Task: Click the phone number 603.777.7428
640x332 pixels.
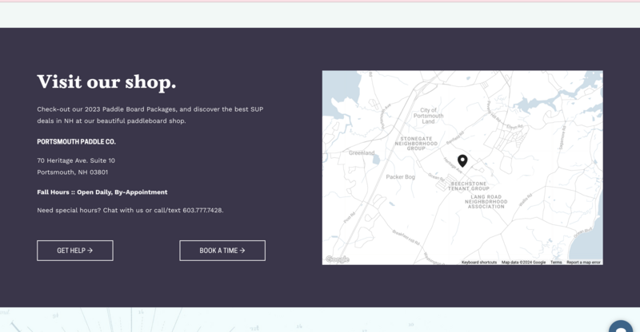Action: pyautogui.click(x=202, y=210)
